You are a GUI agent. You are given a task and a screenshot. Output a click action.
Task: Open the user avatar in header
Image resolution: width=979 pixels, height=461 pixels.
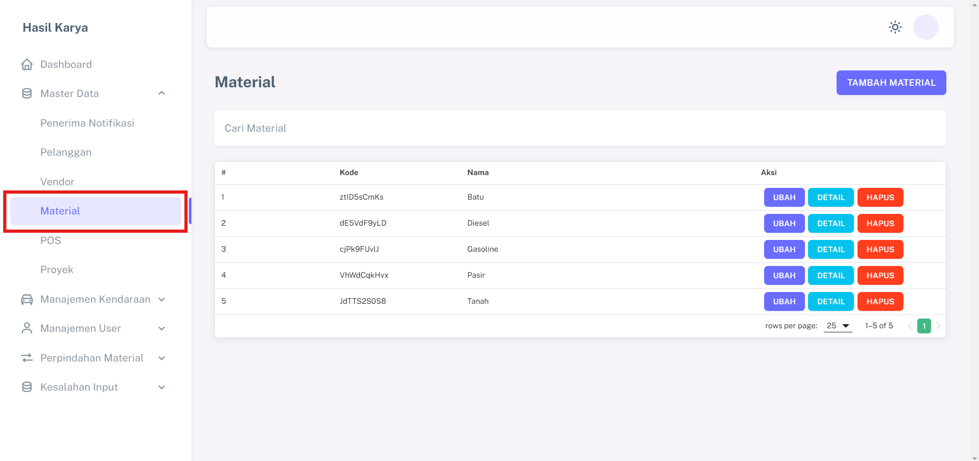pyautogui.click(x=925, y=27)
